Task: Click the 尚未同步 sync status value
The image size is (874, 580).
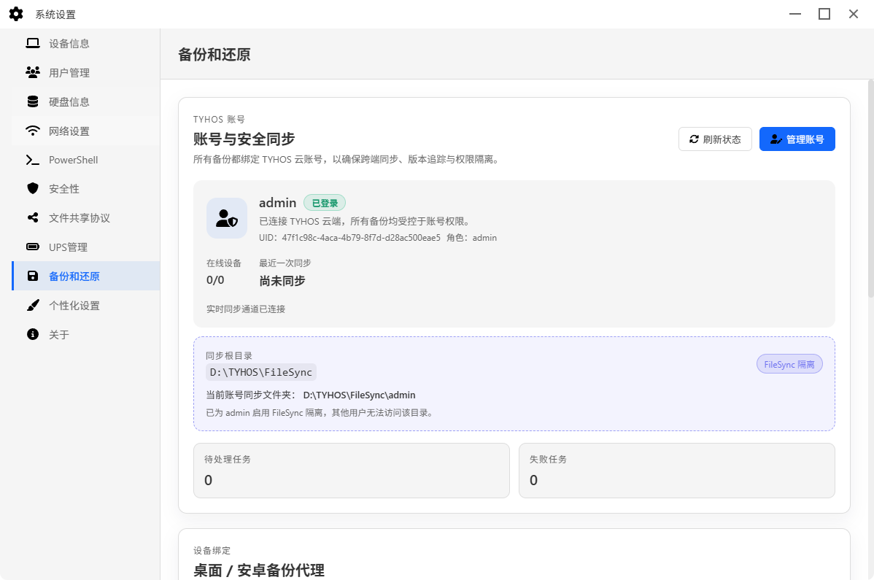Action: [x=282, y=282]
